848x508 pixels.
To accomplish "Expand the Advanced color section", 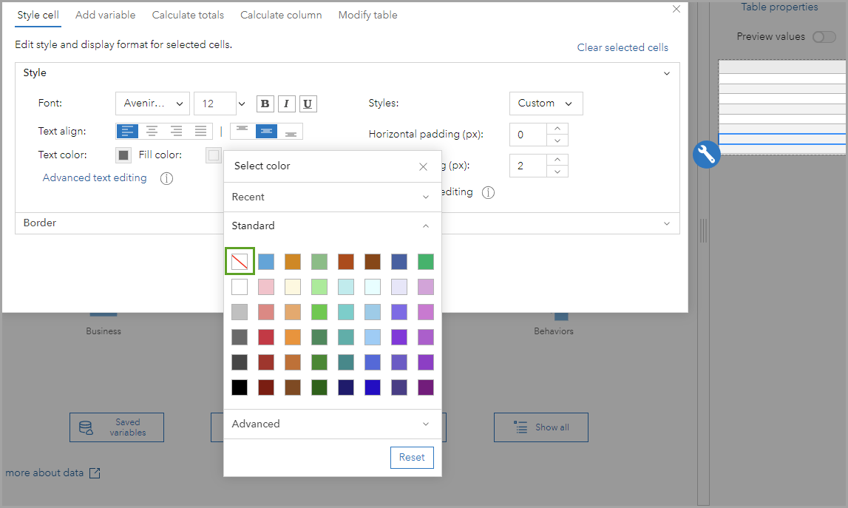I will [332, 424].
